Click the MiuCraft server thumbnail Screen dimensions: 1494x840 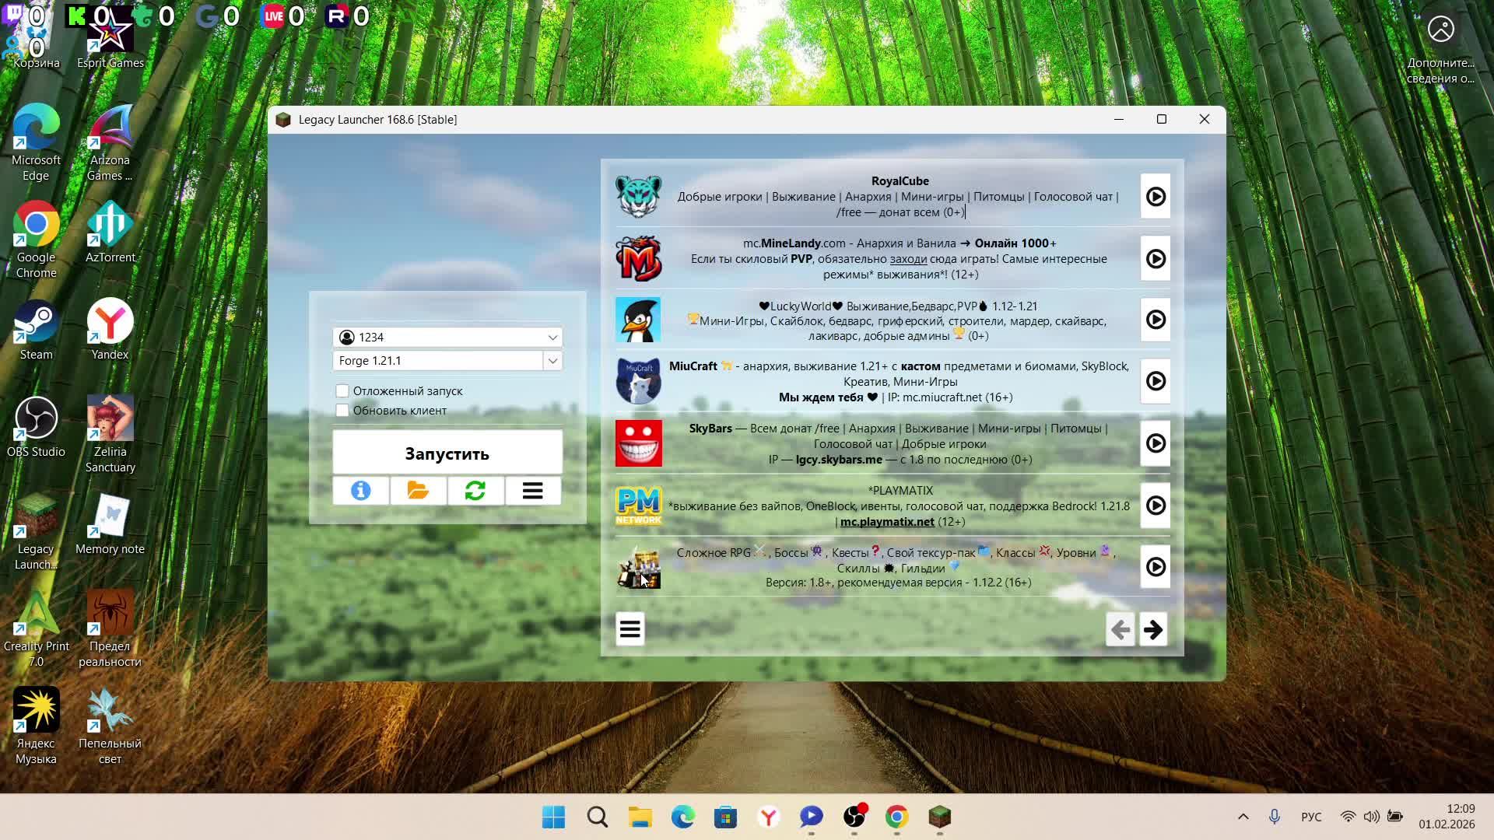coord(638,381)
